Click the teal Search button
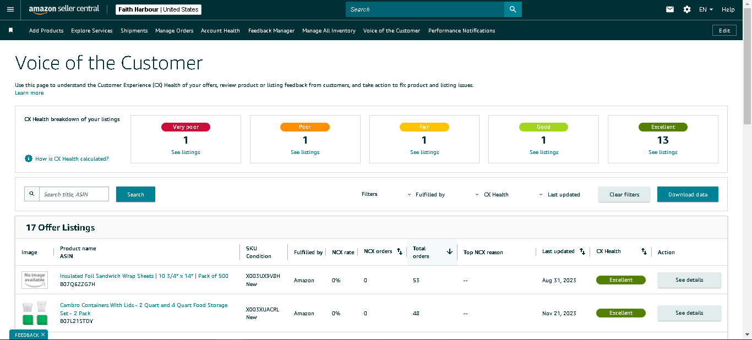Screen dimensions: 752x340 (x=135, y=194)
